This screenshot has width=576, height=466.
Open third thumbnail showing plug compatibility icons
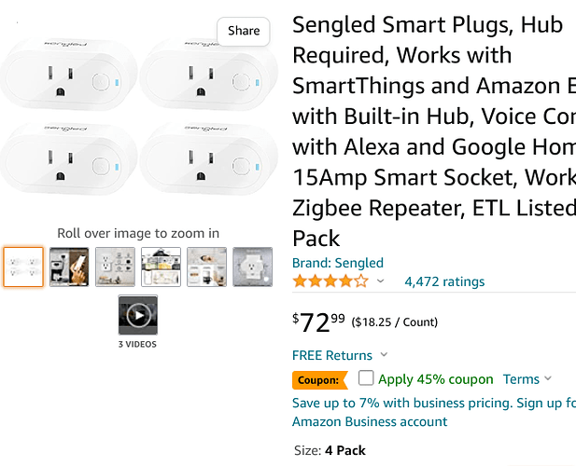[115, 267]
